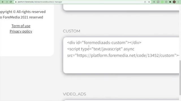Click the script type 'text/javascript' async line
Image resolution: width=181 pixels, height=101 pixels.
coord(101,49)
